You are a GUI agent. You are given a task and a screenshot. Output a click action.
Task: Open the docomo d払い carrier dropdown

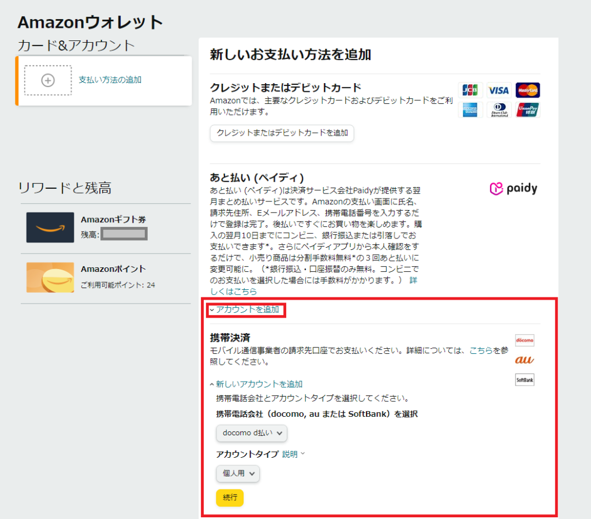point(252,433)
